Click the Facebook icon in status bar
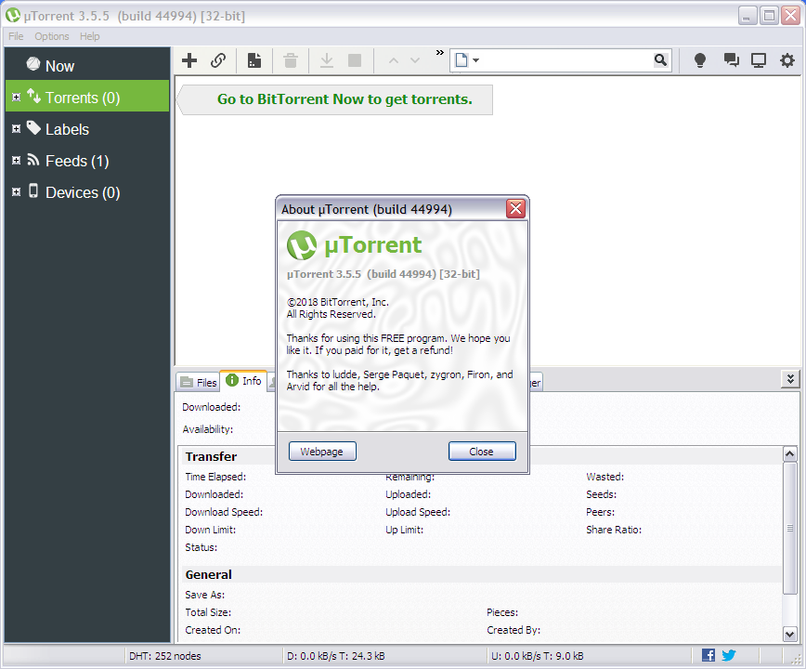 708,655
